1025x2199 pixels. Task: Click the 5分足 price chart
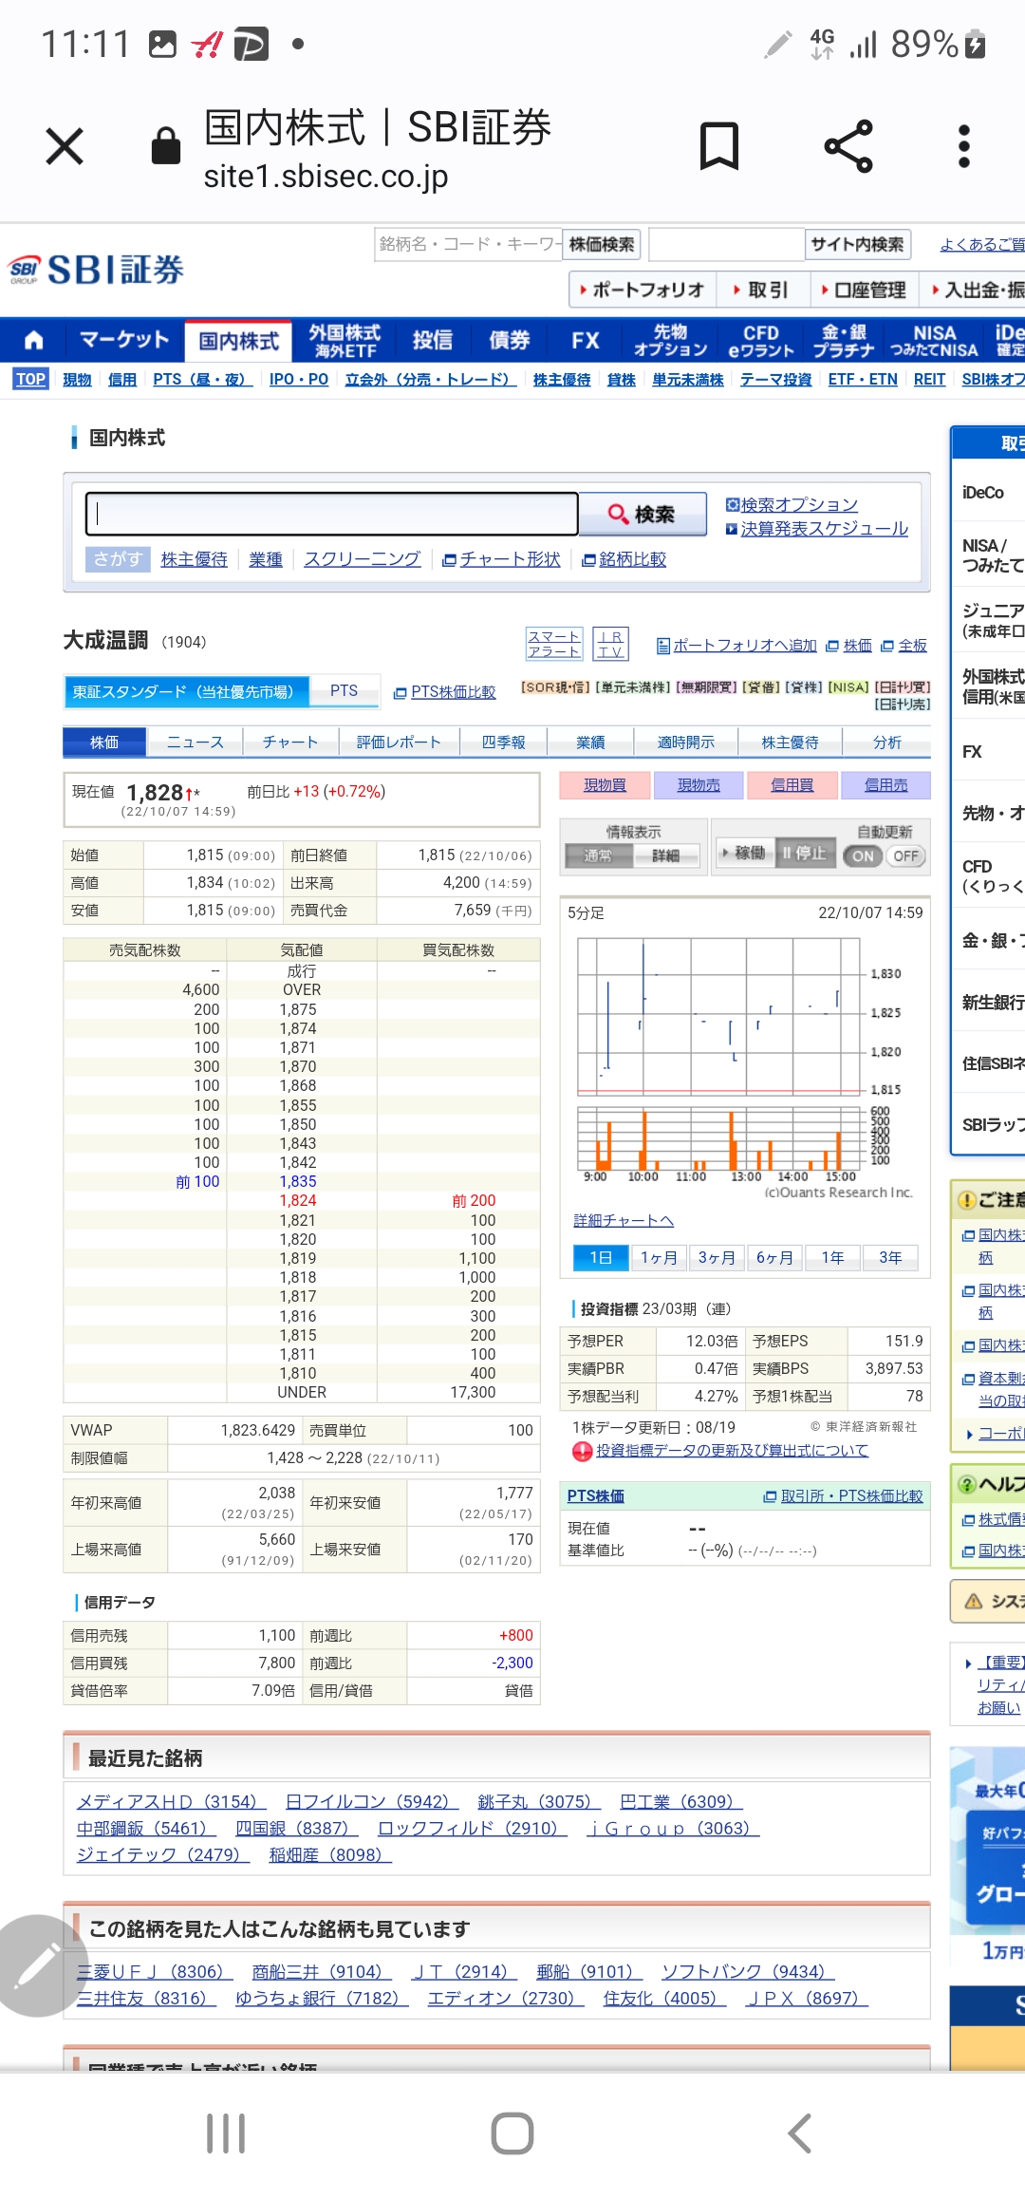[744, 1051]
